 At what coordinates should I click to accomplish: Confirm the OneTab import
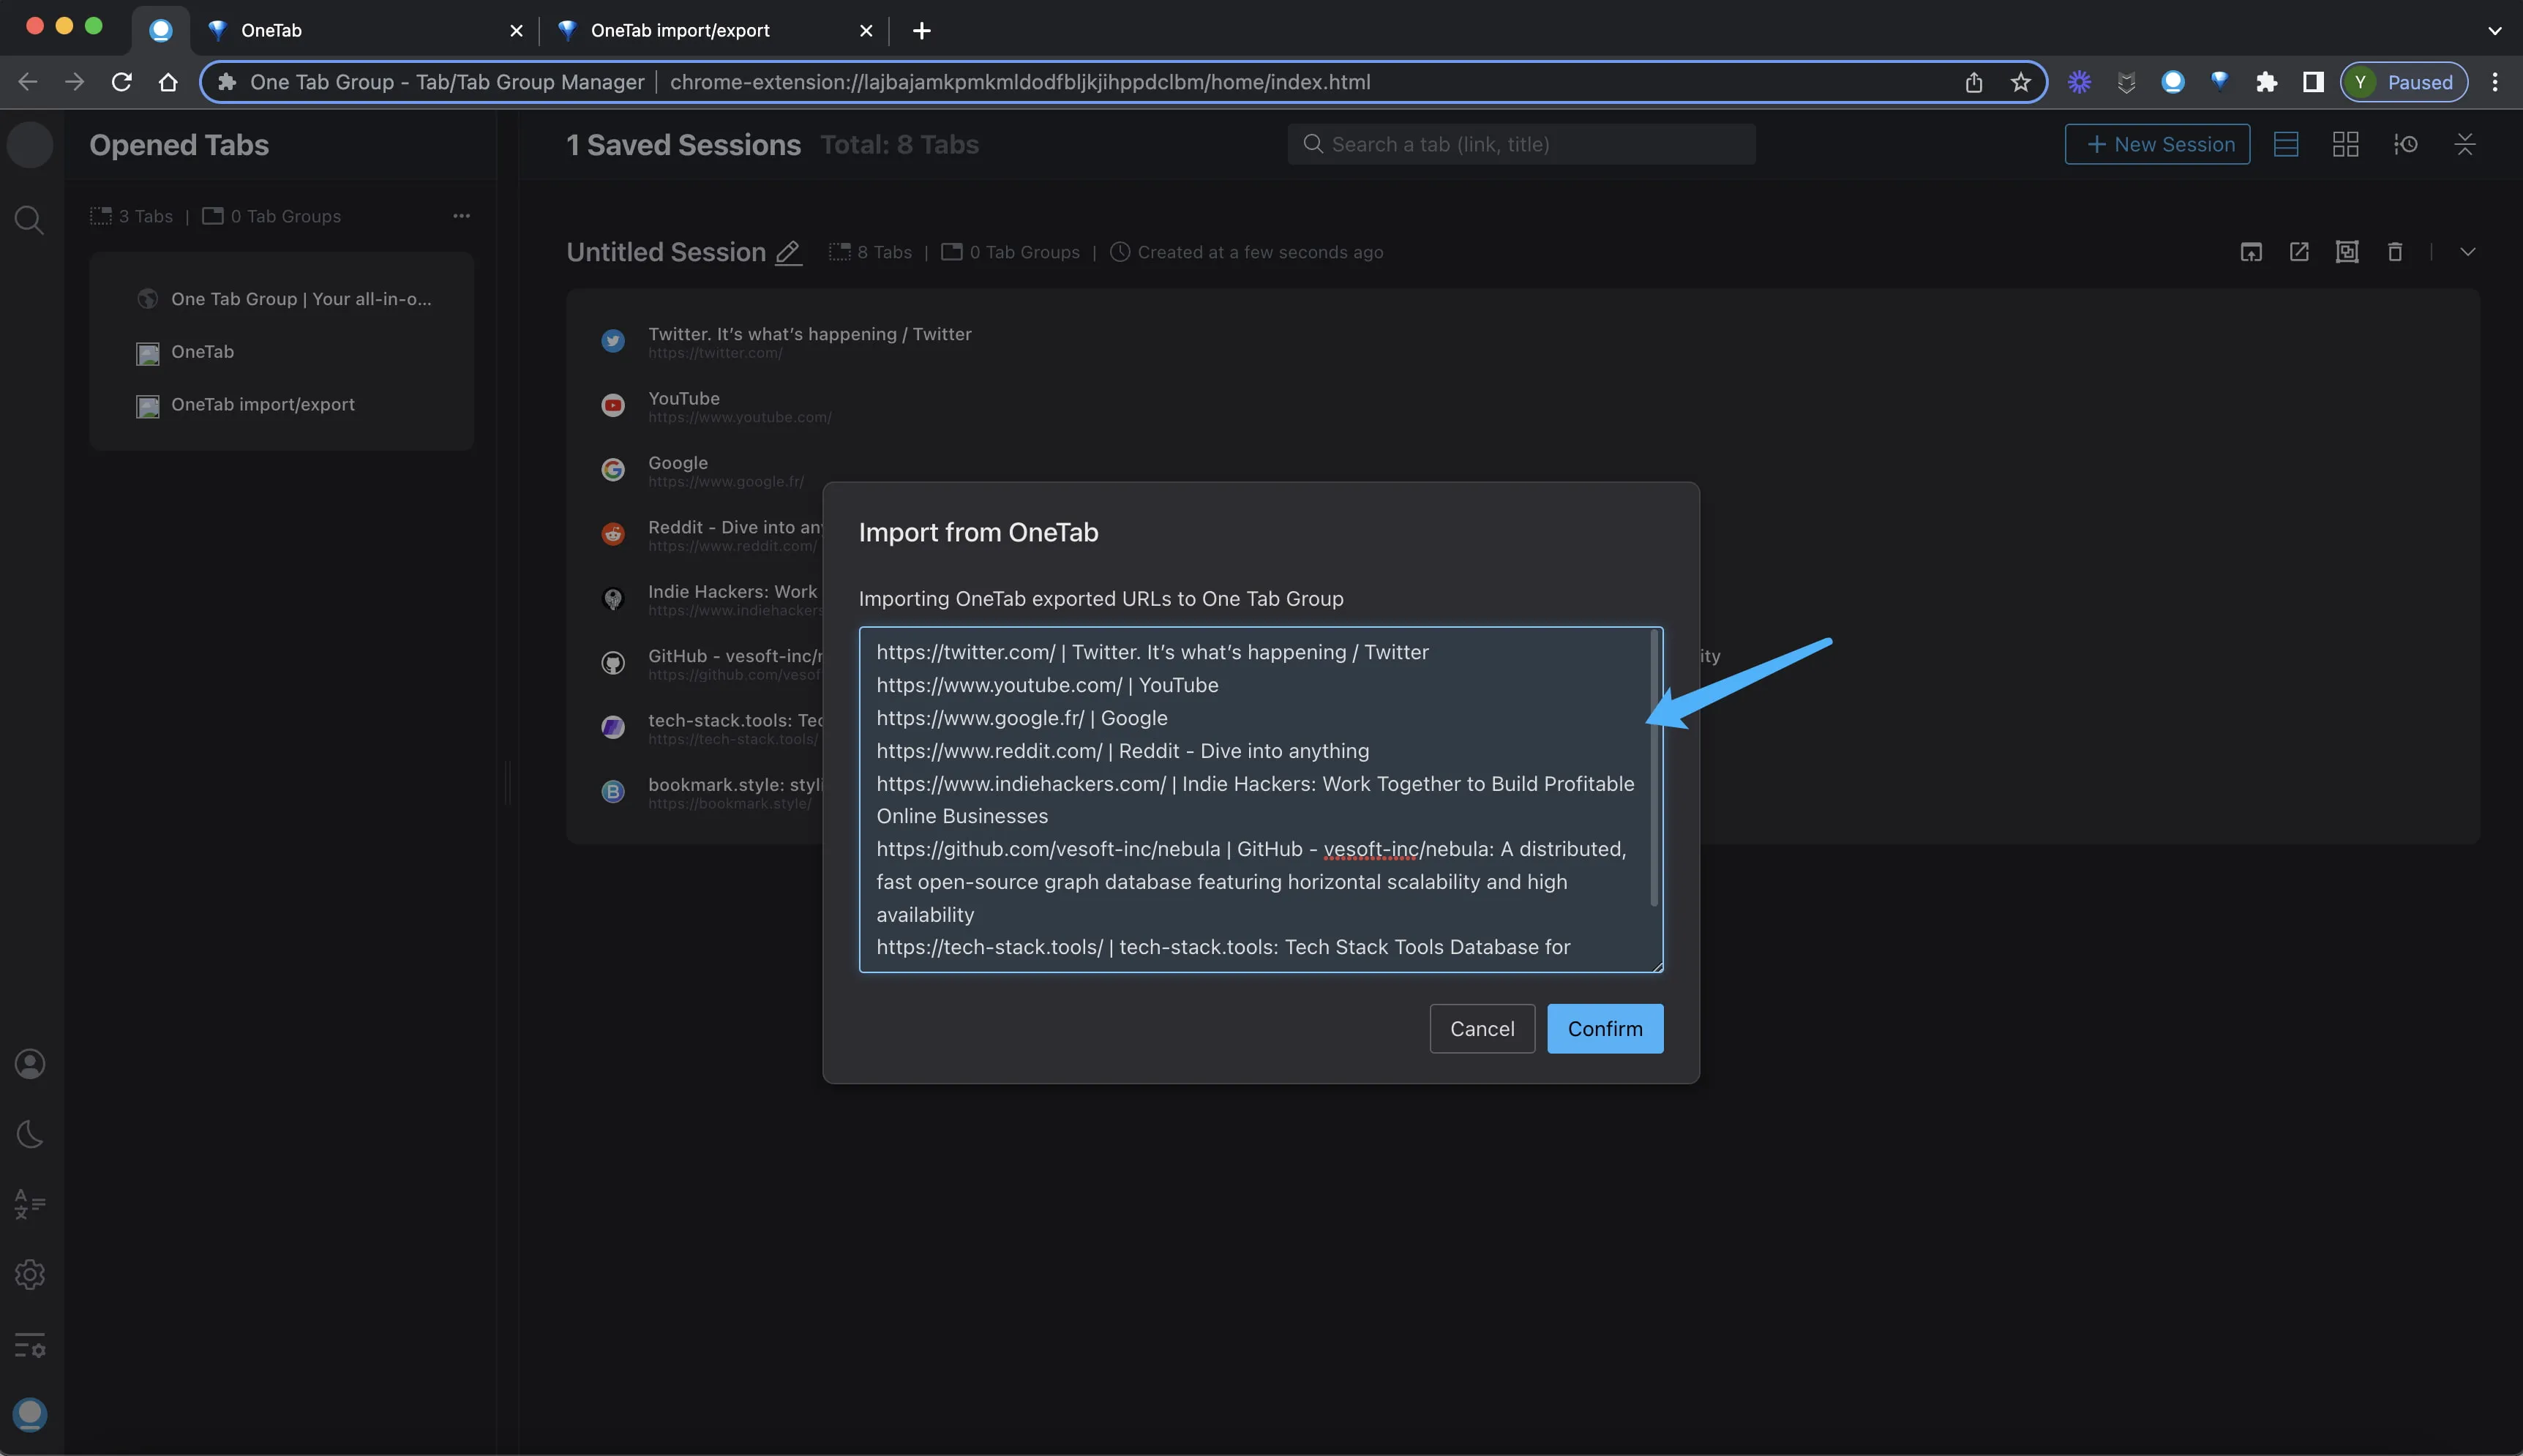click(x=1603, y=1028)
